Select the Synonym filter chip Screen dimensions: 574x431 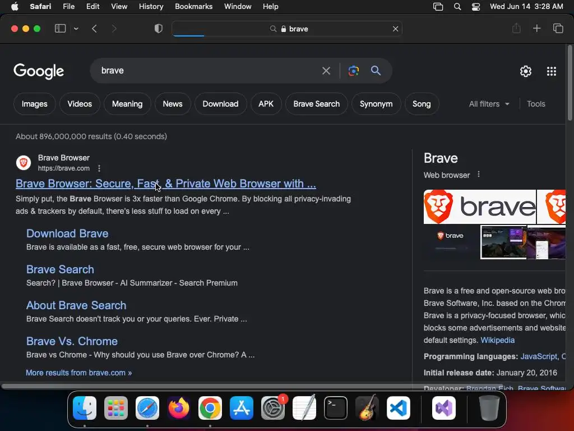376,104
